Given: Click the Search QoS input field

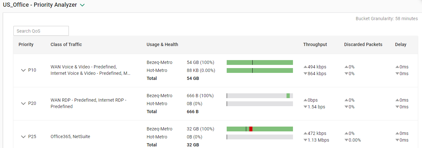Looking at the screenshot, I should tap(41, 31).
